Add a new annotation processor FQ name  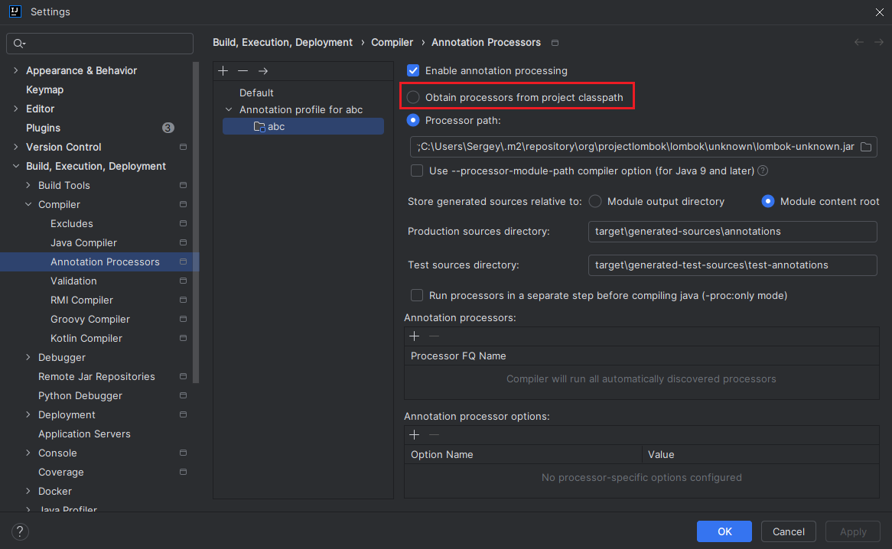click(x=415, y=336)
